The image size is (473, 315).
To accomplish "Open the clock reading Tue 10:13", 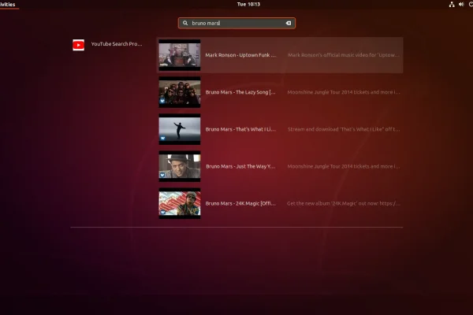I will click(x=248, y=4).
